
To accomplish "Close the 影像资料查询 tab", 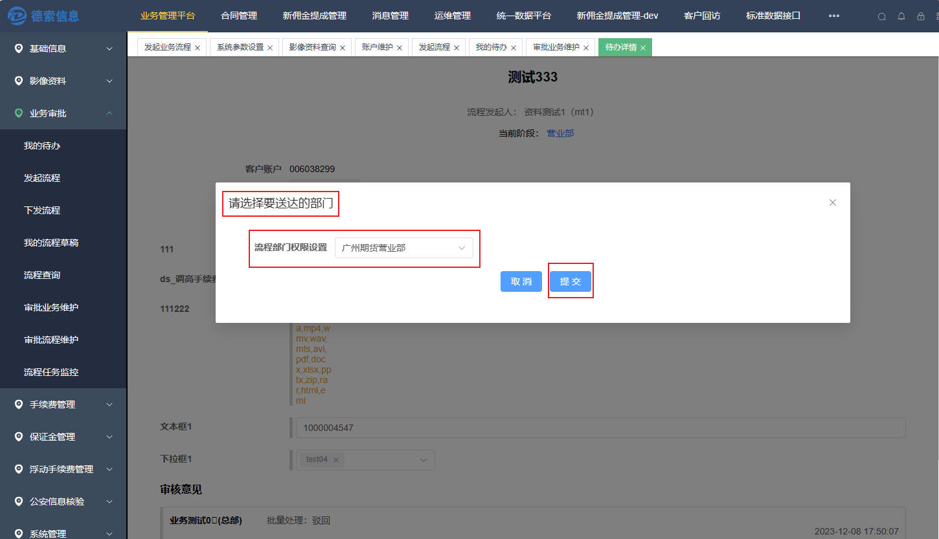I will [343, 48].
